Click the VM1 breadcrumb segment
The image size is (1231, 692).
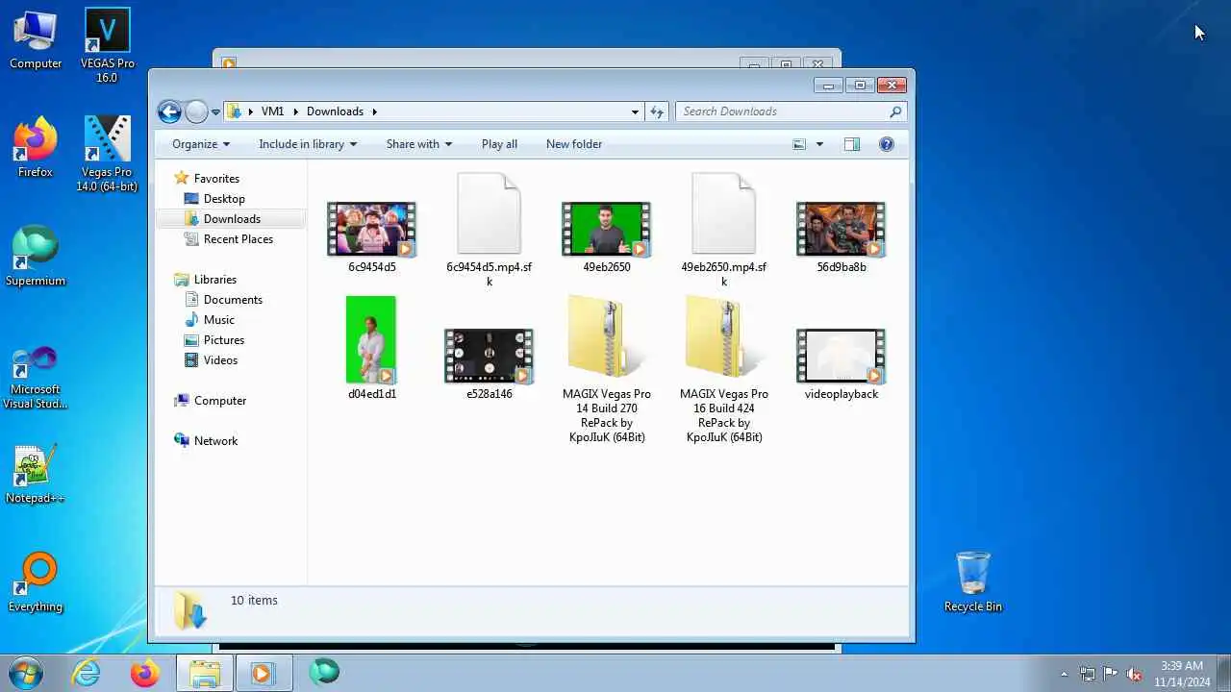click(x=272, y=111)
